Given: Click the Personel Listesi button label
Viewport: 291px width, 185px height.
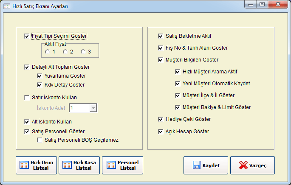Looking at the screenshot, I should [128, 165].
